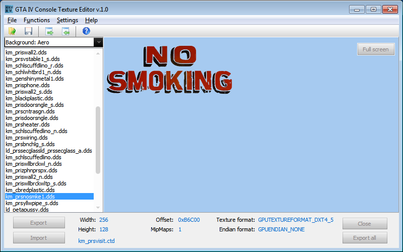Click the Export all button
The image size is (403, 252).
tap(365, 238)
